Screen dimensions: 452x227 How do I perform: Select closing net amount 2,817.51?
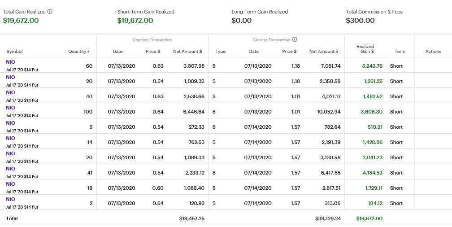coord(330,188)
